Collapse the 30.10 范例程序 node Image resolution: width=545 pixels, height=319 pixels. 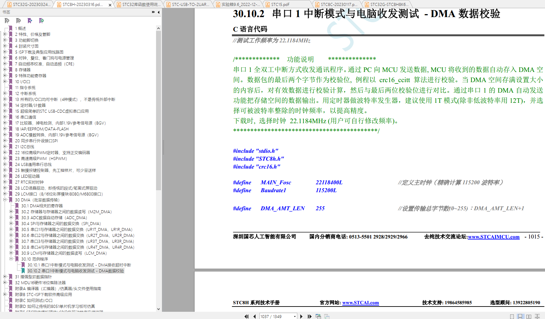tap(11, 259)
